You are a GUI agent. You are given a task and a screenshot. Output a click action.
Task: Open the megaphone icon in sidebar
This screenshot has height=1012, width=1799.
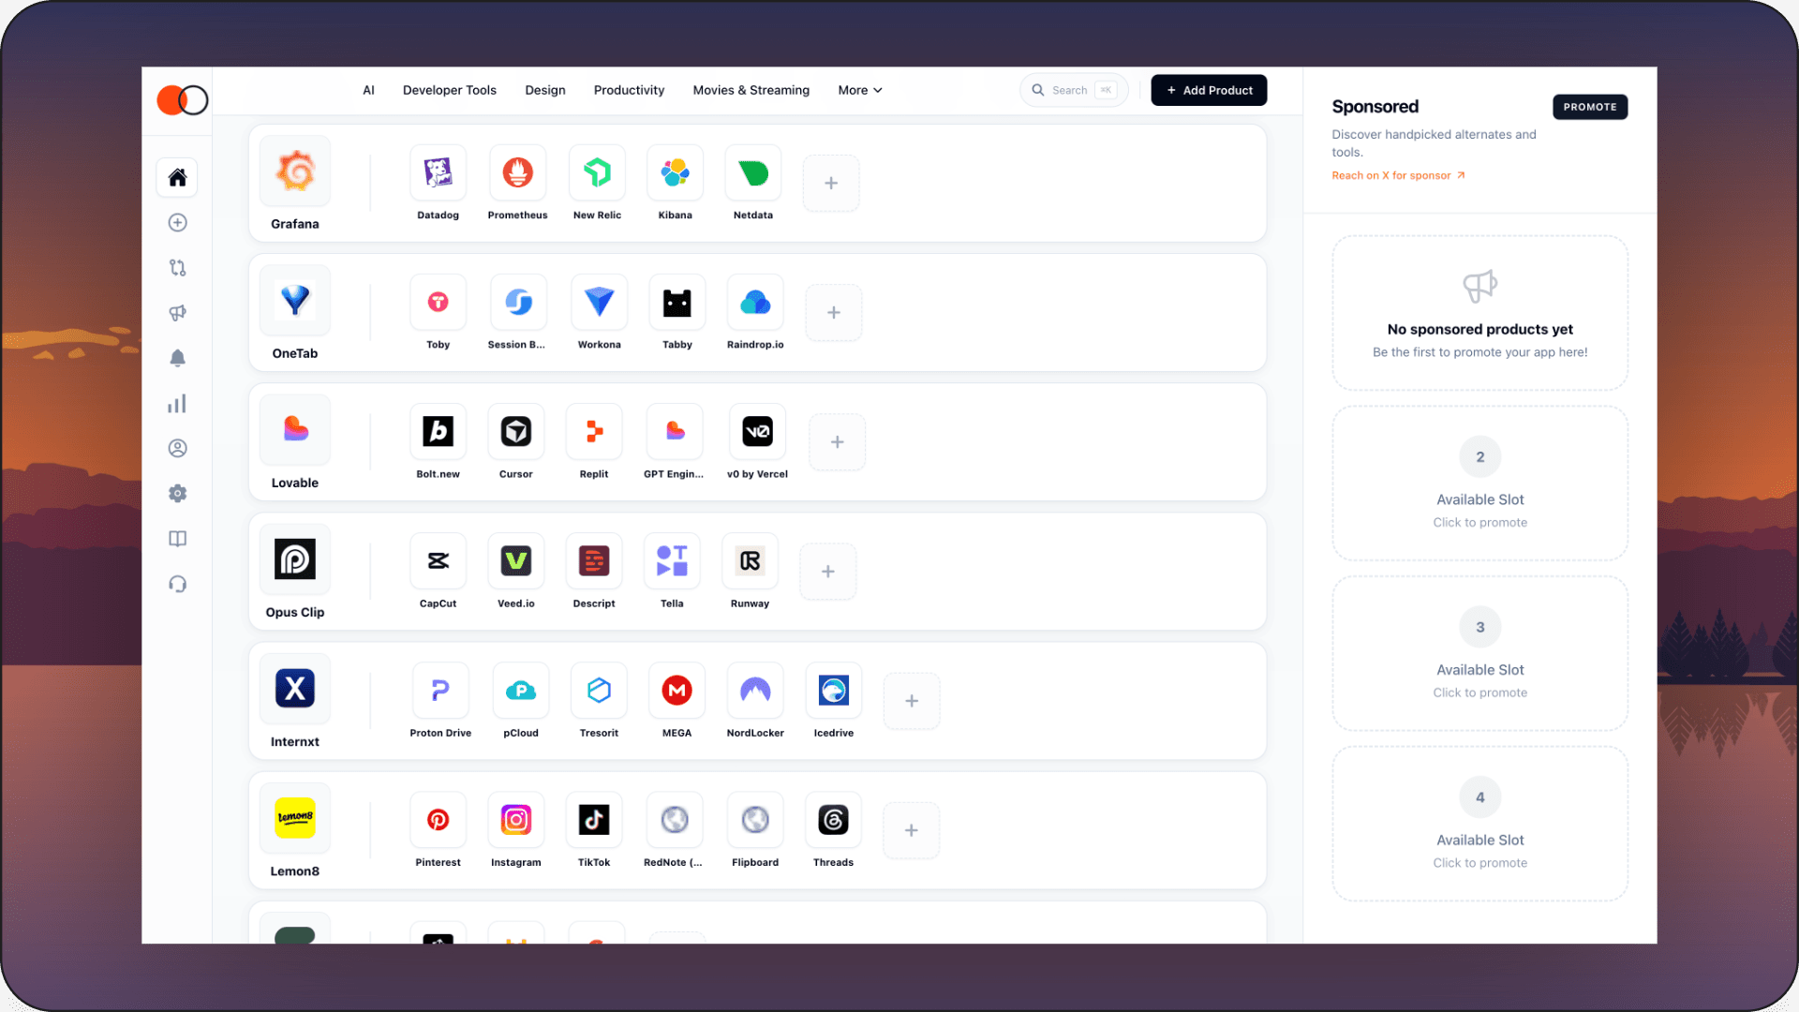[177, 313]
